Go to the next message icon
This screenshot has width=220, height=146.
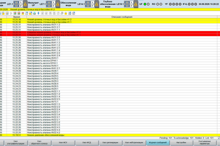pos(50,13)
